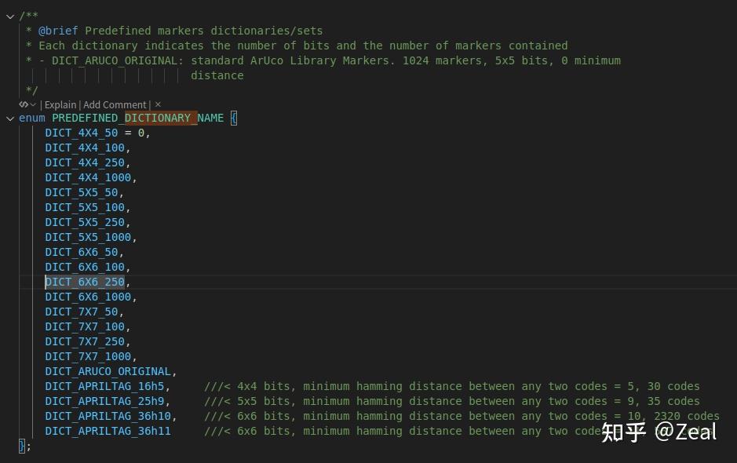Fold the doc comment block at the top
737x463 pixels.
point(9,16)
